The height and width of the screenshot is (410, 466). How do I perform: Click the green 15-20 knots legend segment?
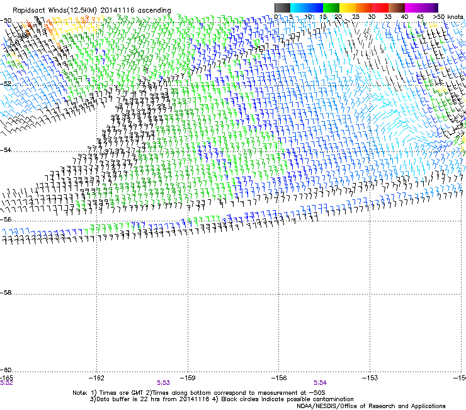331,8
